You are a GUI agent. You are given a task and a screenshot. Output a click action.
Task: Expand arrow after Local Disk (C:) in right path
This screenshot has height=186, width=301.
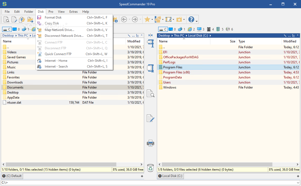[x=210, y=36]
